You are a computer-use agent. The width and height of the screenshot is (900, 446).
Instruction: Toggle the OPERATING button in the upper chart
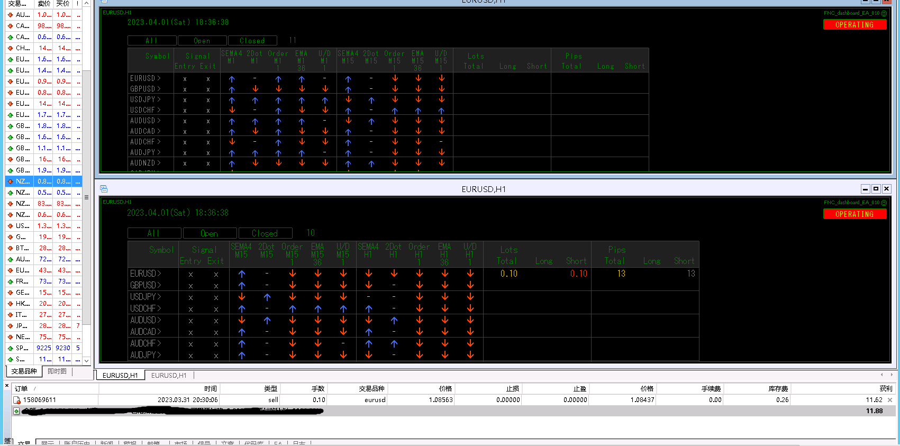pos(854,24)
